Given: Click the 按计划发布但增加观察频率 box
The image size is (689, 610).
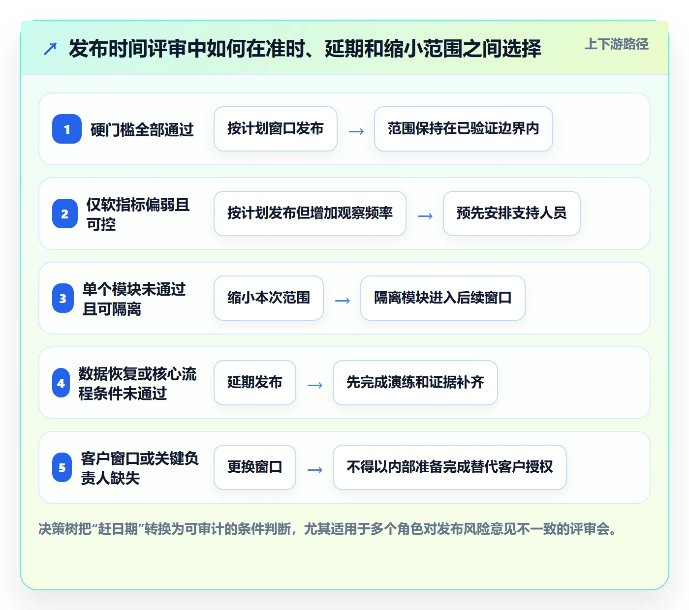Looking at the screenshot, I should tap(310, 213).
